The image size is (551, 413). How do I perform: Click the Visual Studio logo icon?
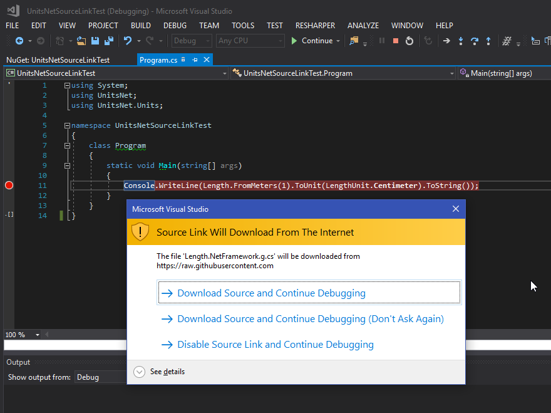13,11
